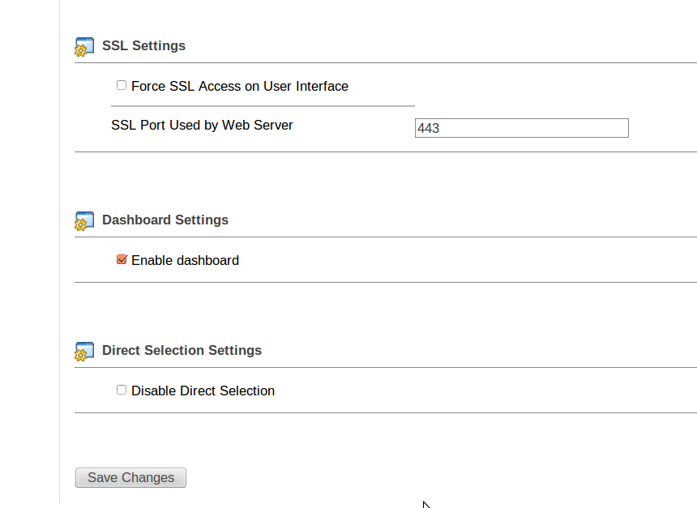Uncheck the Enable dashboard checkbox
This screenshot has width=697, height=508.
122,259
